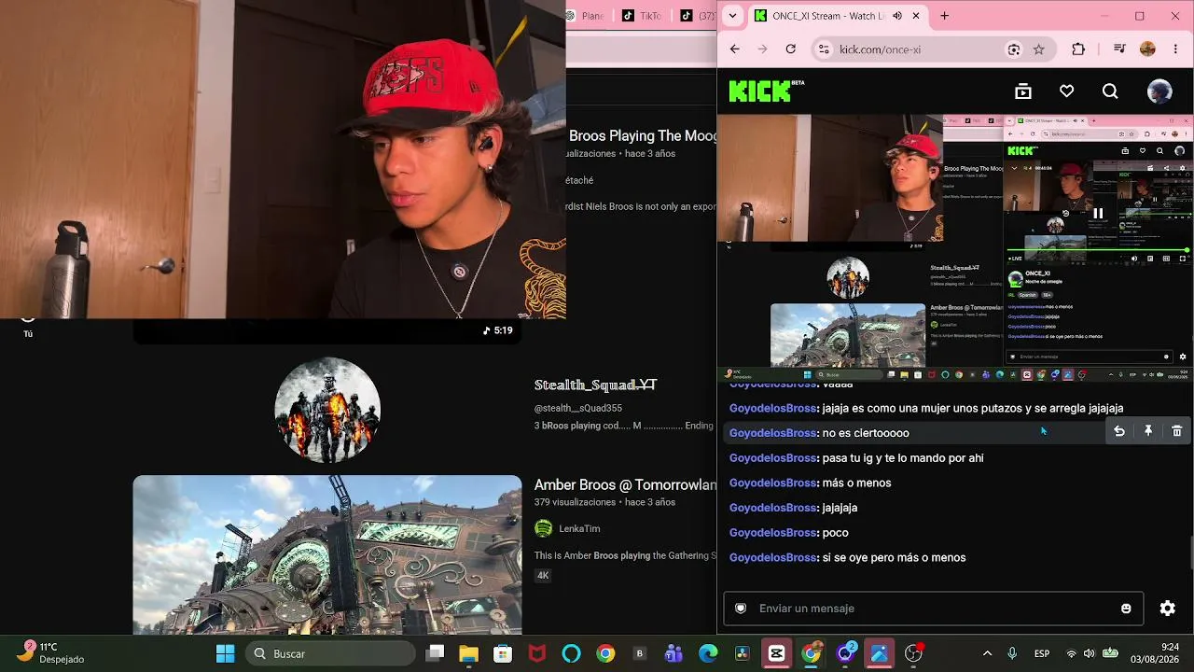Open 'Broos Playing The Moog' video title

pos(643,136)
